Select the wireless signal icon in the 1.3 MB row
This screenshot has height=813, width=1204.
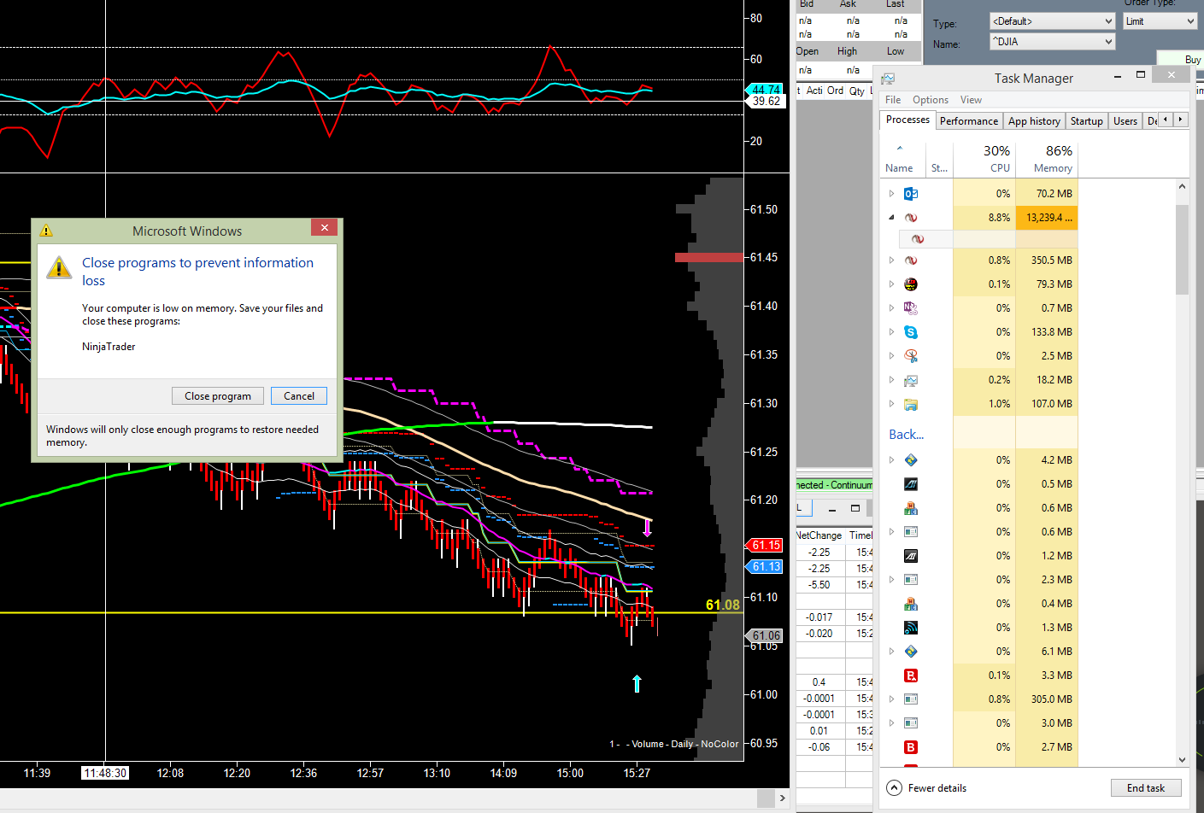pyautogui.click(x=911, y=628)
